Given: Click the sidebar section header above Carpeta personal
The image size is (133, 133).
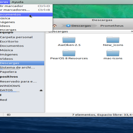Looking at the screenshot, I should point(7,33).
